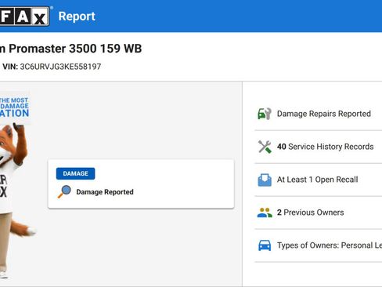
Task: Click the blue car types of owners icon
Action: [x=265, y=245]
